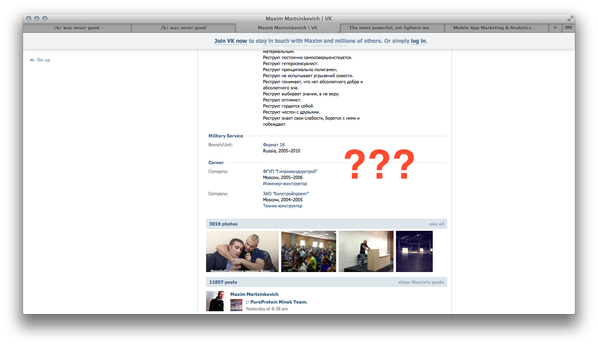The width and height of the screenshot is (598, 346).
Task: Click "show Maxim's posts" link
Action: click(421, 282)
